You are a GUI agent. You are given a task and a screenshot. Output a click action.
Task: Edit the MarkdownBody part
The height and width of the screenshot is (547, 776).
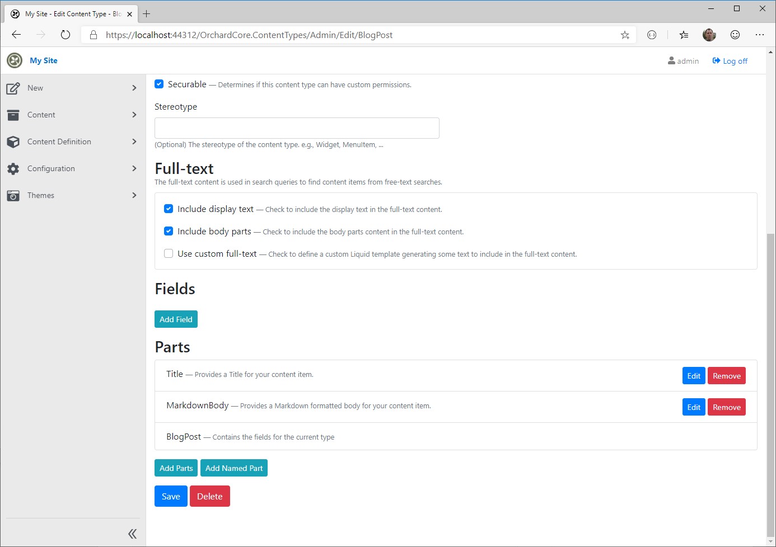[x=694, y=407]
